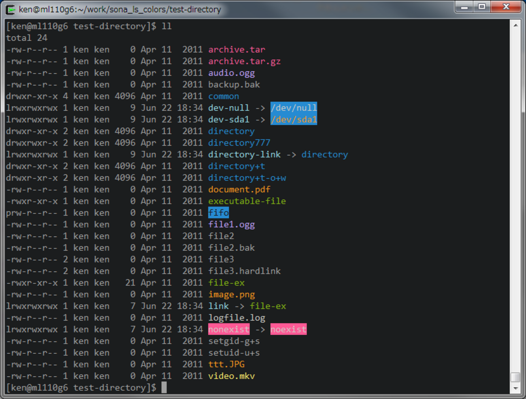The height and width of the screenshot is (399, 526).
Task: Click the pink highlighted nonexist link name
Action: pyautogui.click(x=229, y=329)
